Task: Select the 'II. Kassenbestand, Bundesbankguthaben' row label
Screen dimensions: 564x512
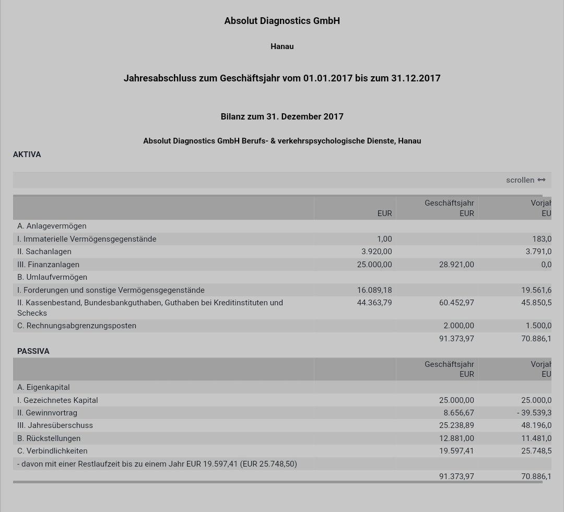Action: coord(150,308)
